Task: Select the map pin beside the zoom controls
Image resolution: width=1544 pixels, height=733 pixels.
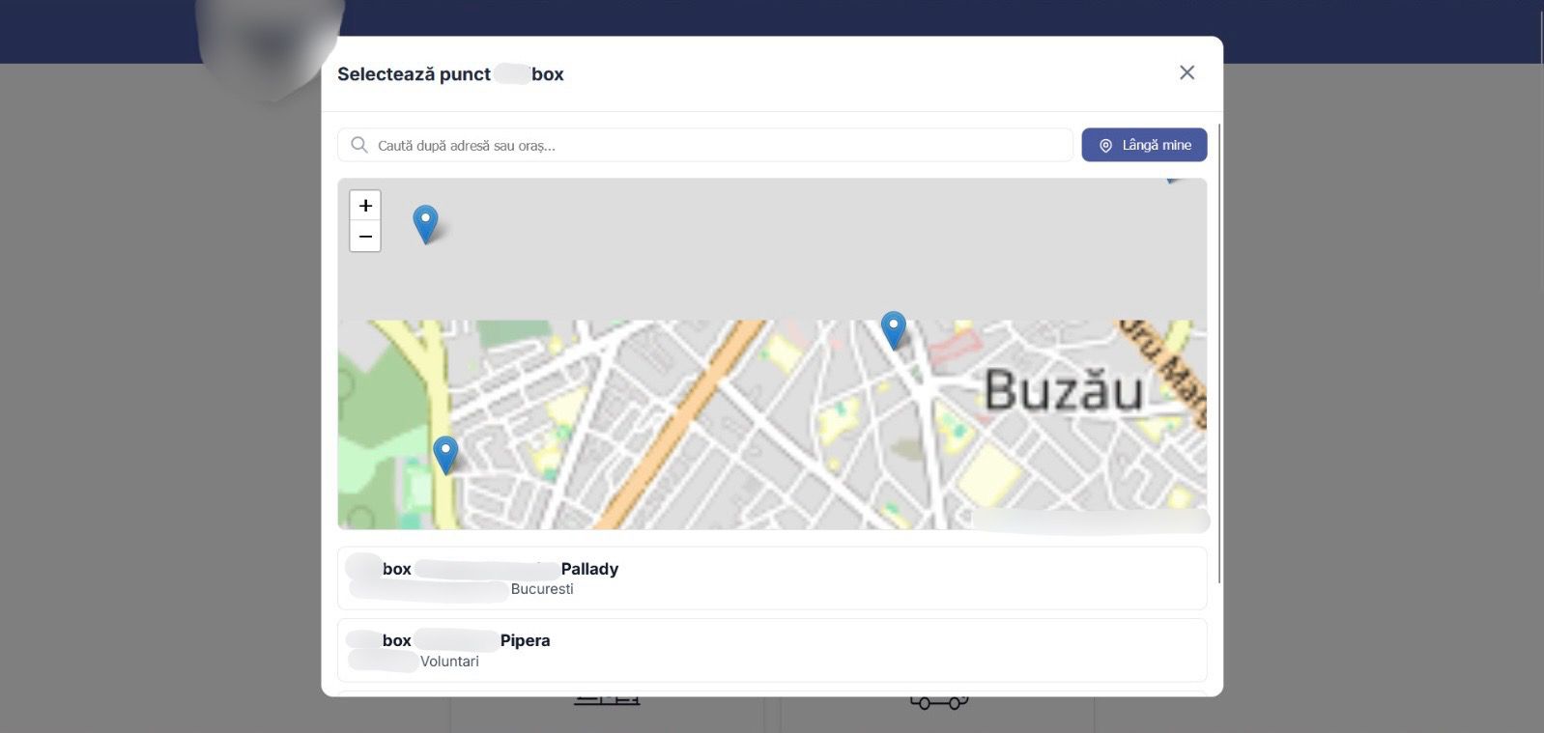Action: (425, 223)
